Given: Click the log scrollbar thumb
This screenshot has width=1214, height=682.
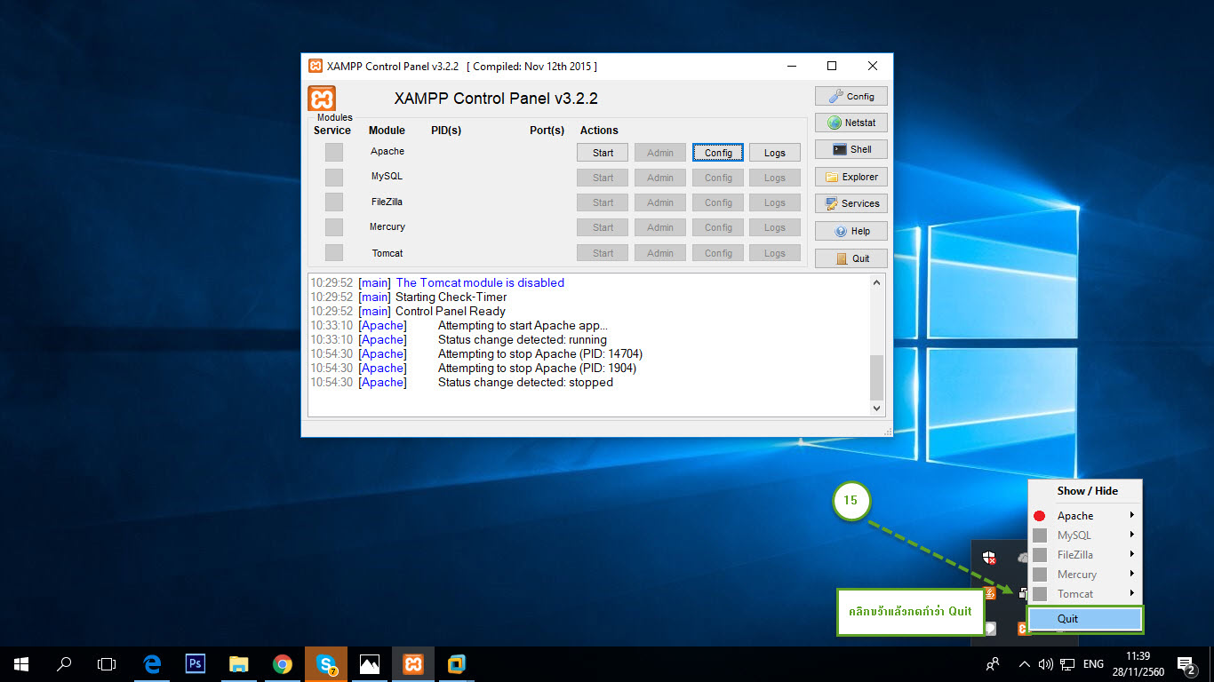Looking at the screenshot, I should 877,377.
